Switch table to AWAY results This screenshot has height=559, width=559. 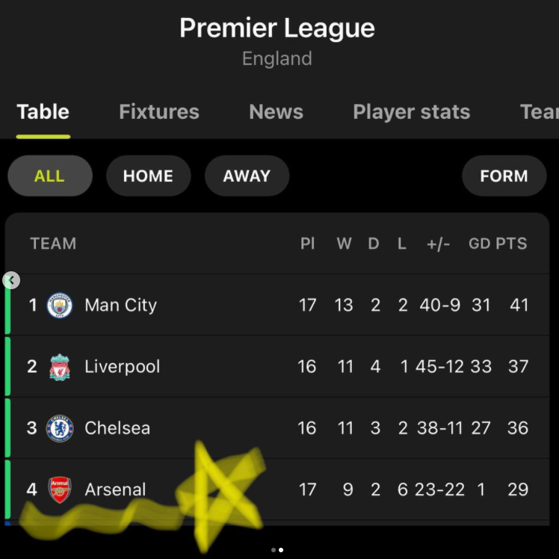tap(247, 176)
